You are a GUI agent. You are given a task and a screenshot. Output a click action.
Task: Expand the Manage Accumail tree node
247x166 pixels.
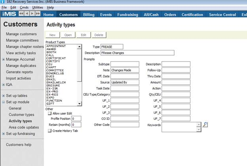pyautogui.click(x=3, y=59)
